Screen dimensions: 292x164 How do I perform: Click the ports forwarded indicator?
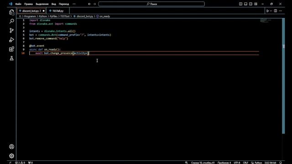tap(31, 163)
